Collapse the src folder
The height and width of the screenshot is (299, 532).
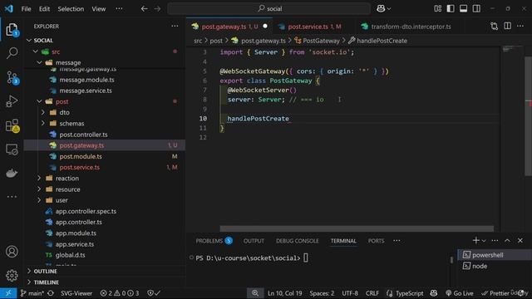tap(35, 51)
